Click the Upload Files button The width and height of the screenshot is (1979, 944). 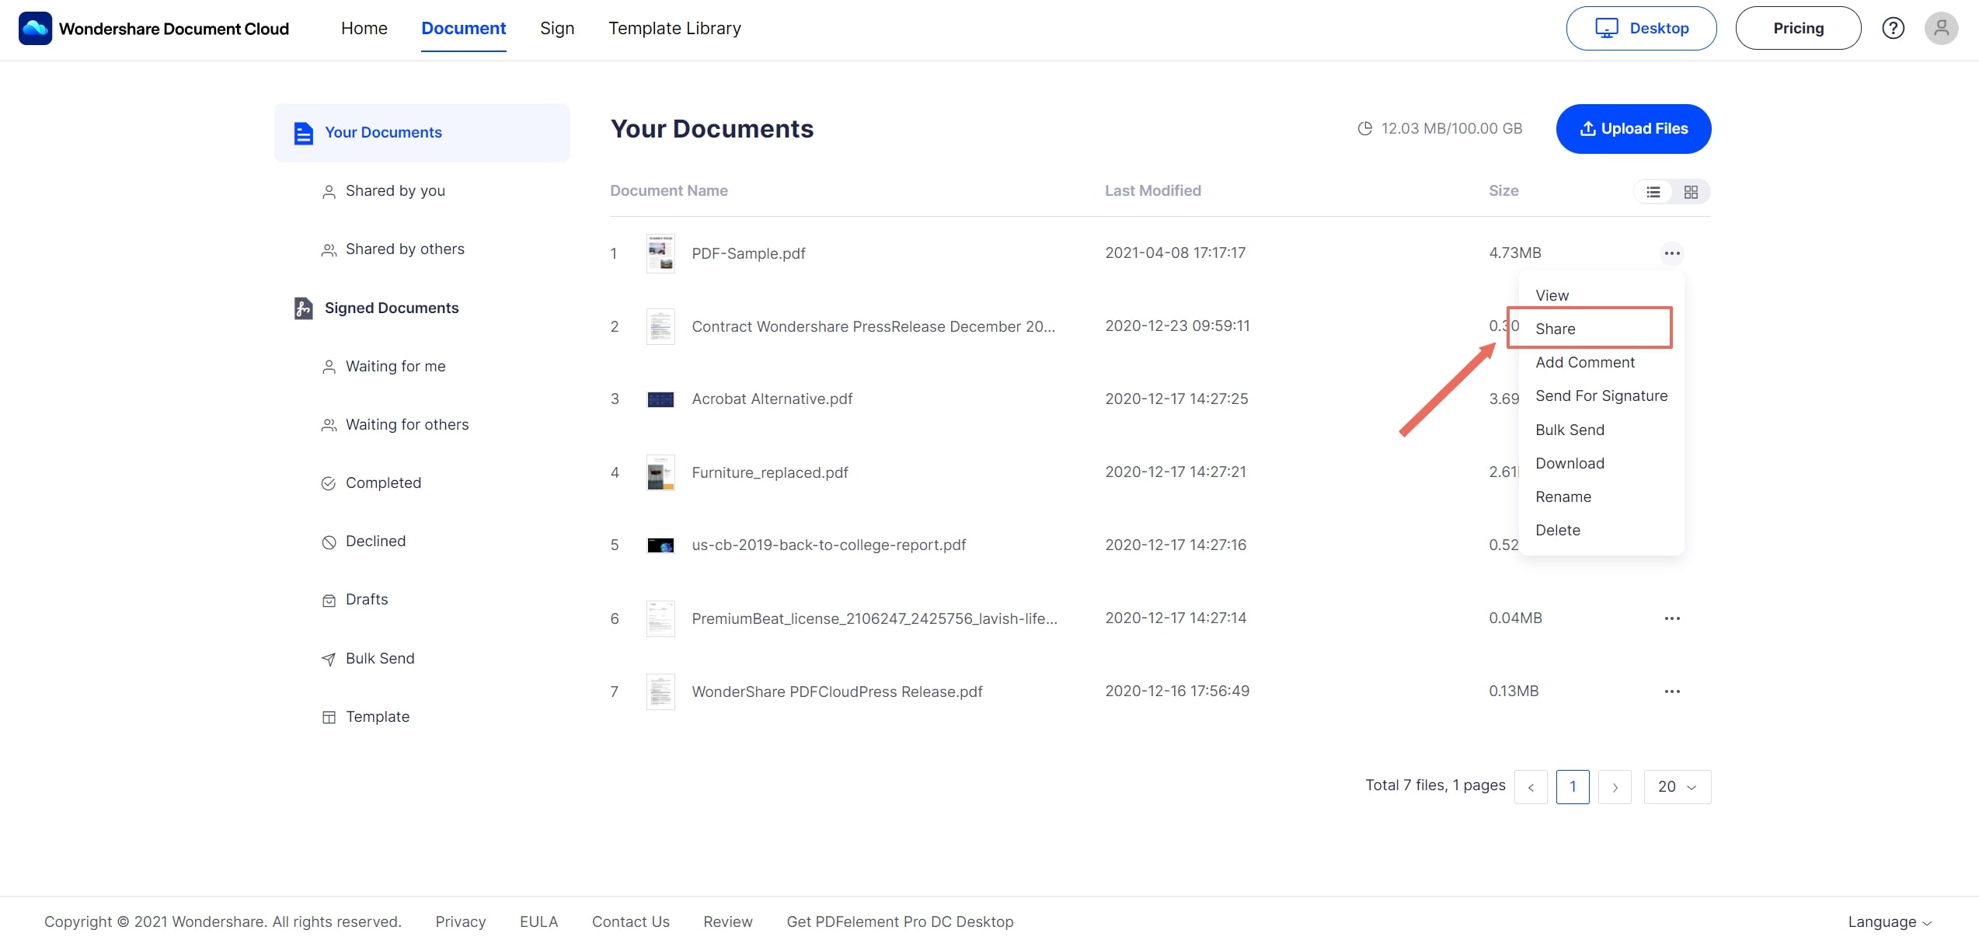[x=1633, y=129]
